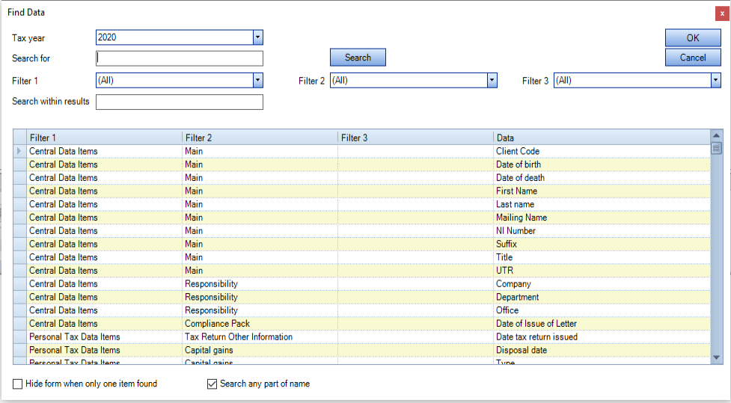Select the Client Code row indicator arrow
The image size is (731, 403).
click(x=19, y=151)
